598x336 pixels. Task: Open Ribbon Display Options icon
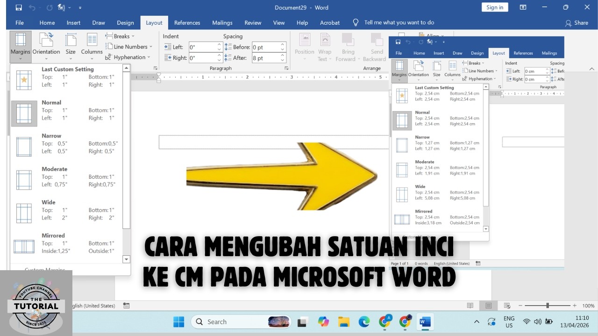523,7
